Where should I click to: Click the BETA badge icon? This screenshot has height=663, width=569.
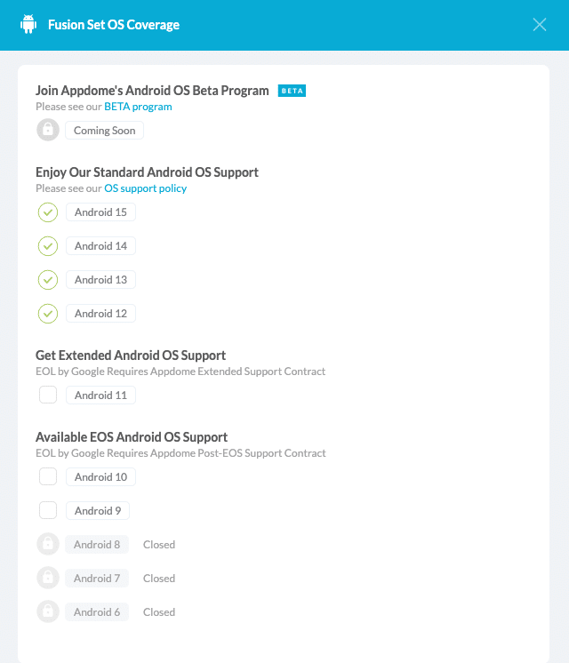pyautogui.click(x=292, y=91)
